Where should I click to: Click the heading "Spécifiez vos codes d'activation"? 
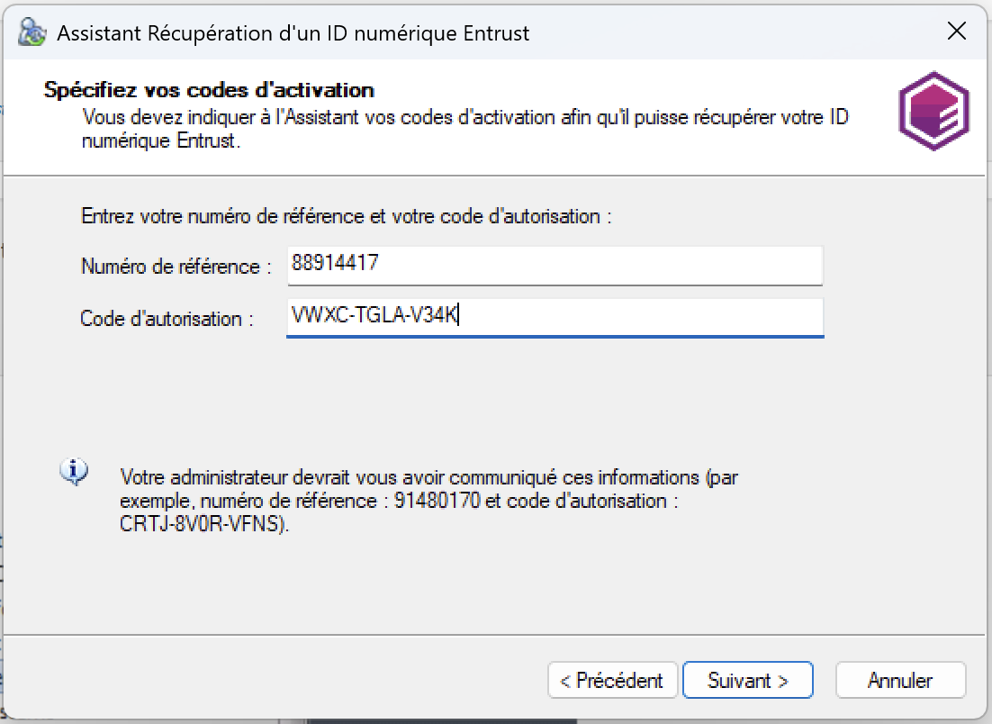[x=209, y=90]
